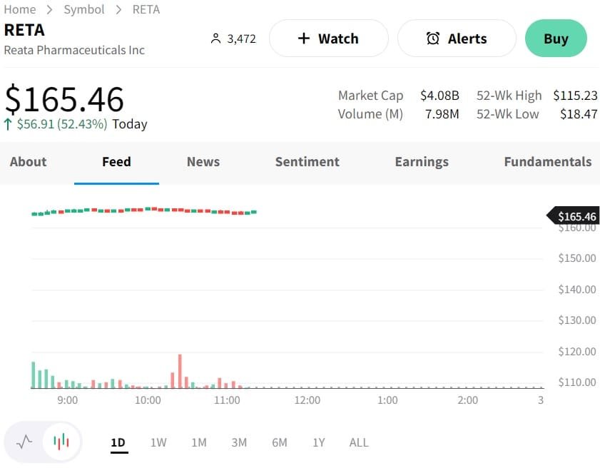
Task: Switch chart to 6M range
Action: (280, 442)
